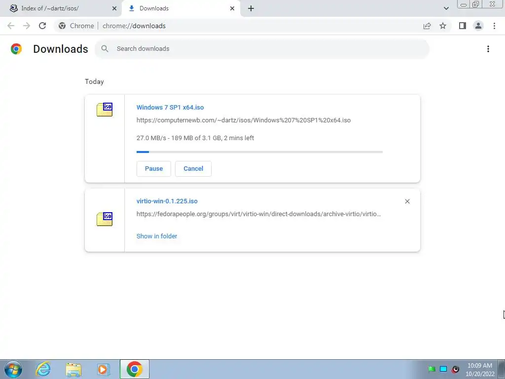
Task: Click the network tray icon
Action: click(443, 369)
